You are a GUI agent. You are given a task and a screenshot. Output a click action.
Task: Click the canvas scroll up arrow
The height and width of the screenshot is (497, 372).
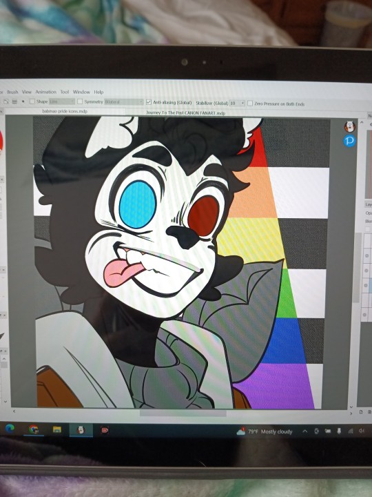(x=362, y=122)
